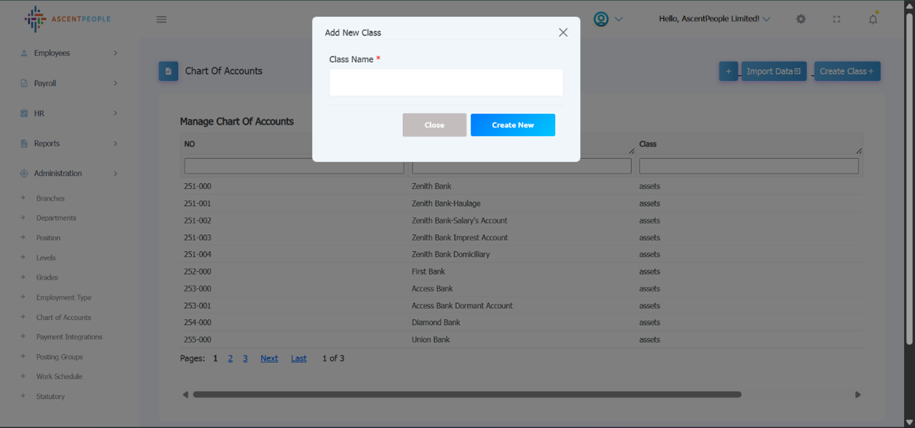Click the notification bell icon
Viewport: 915px width, 428px height.
coord(873,19)
